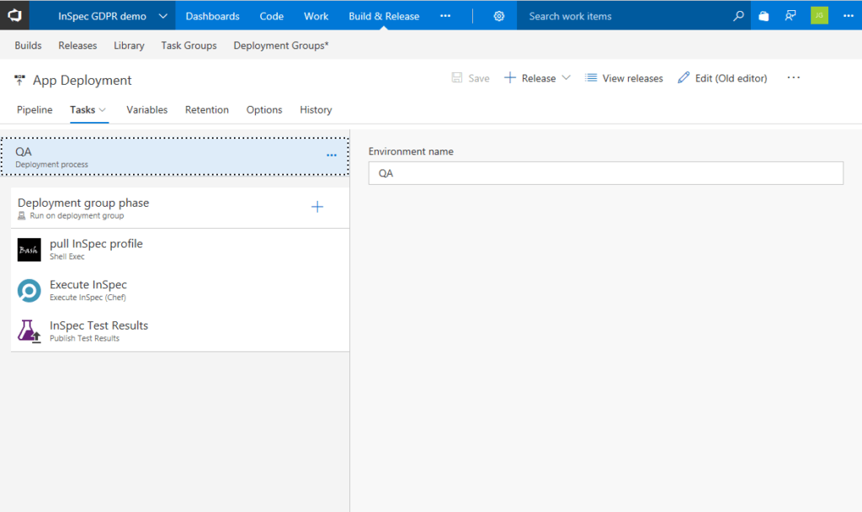Click Edit (Old editor) link

click(x=722, y=78)
